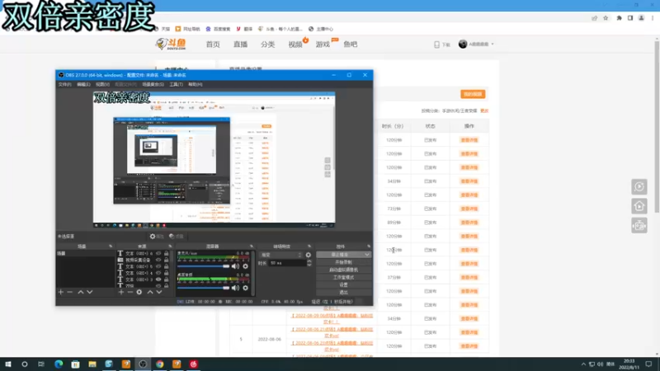Click the exit button in OBS controls
This screenshot has width=660, height=371.
pyautogui.click(x=343, y=292)
